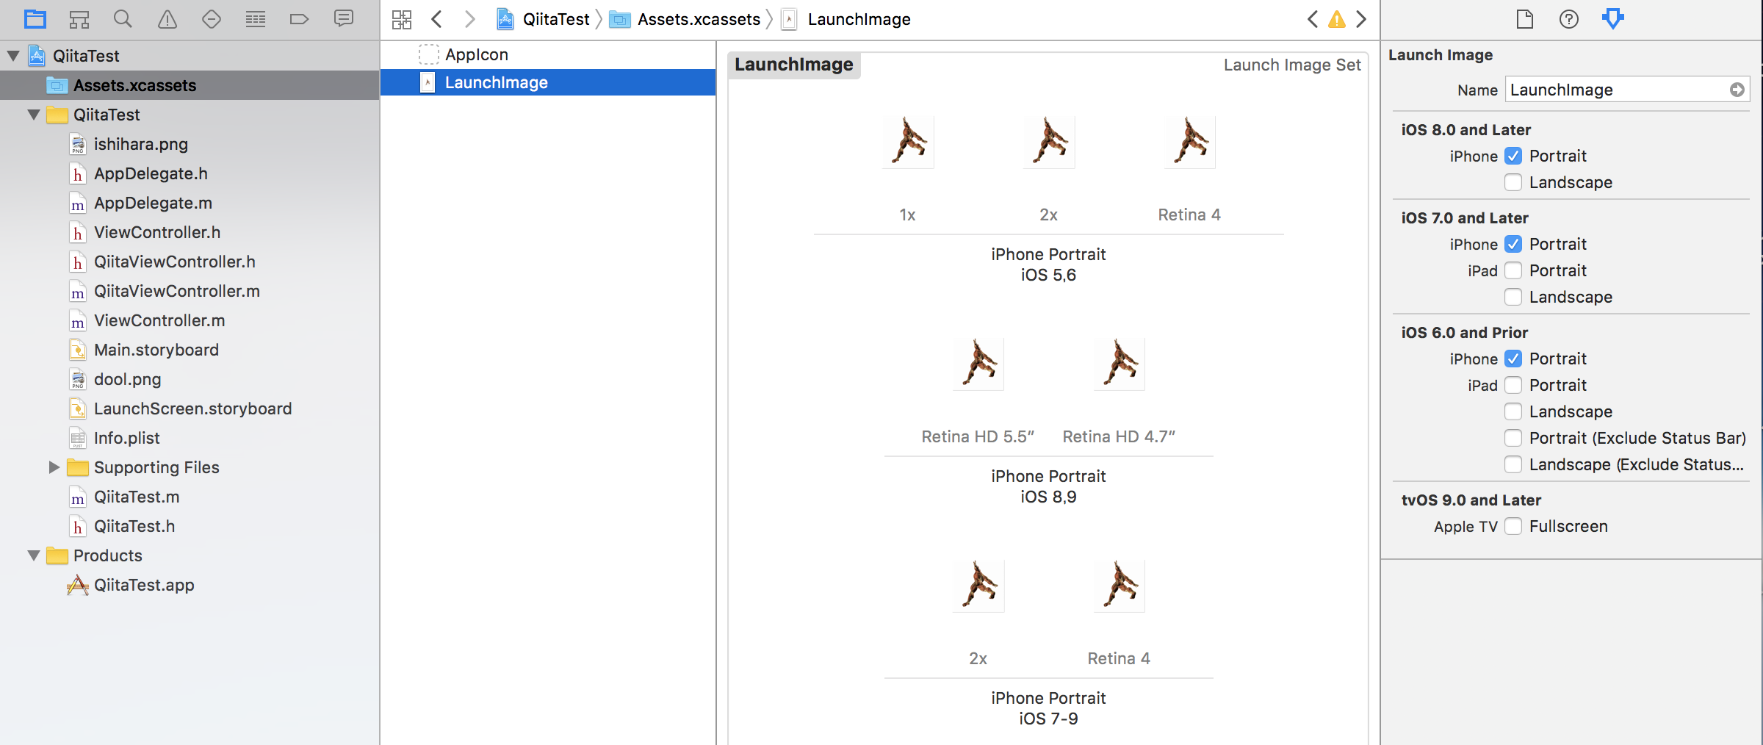The width and height of the screenshot is (1763, 745).
Task: Open the Symbol navigator
Action: (x=79, y=19)
